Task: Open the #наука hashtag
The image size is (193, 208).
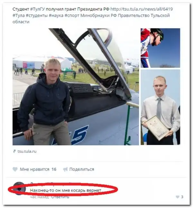Action: pos(56,15)
